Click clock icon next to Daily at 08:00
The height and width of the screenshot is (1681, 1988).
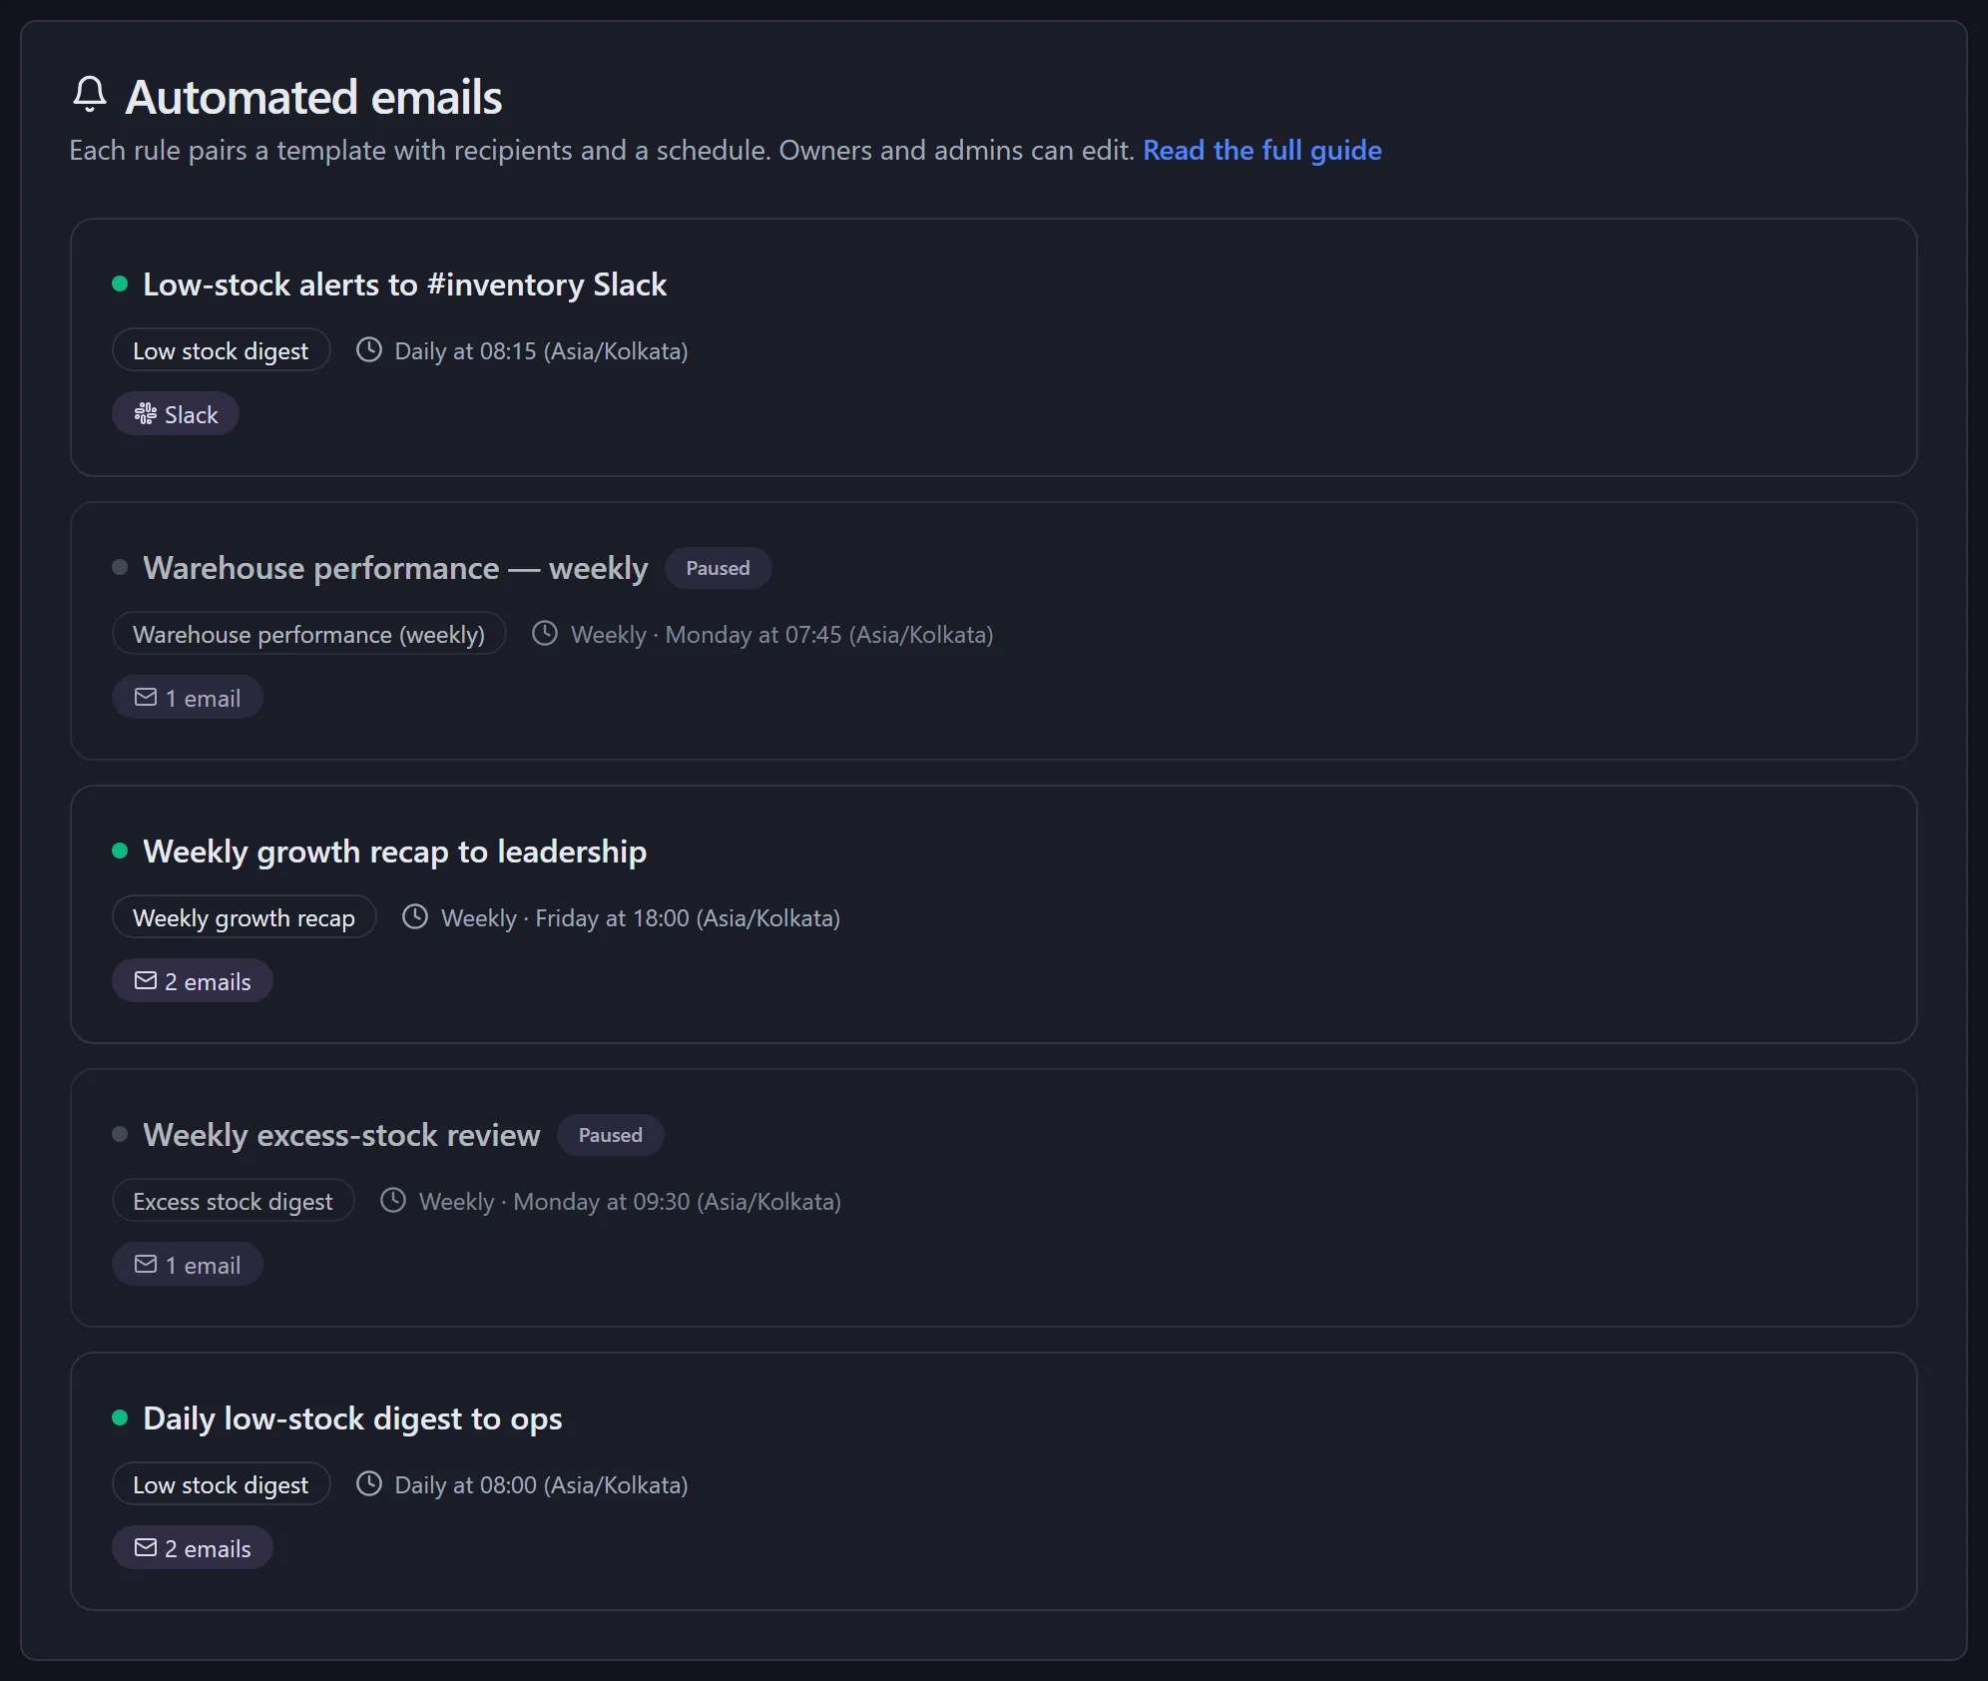click(x=369, y=1484)
